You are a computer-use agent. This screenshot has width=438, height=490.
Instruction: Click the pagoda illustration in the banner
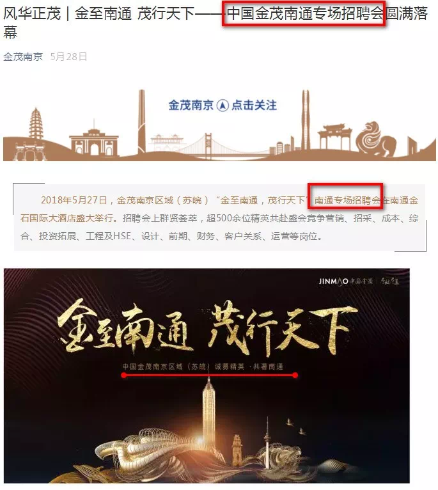click(36, 124)
